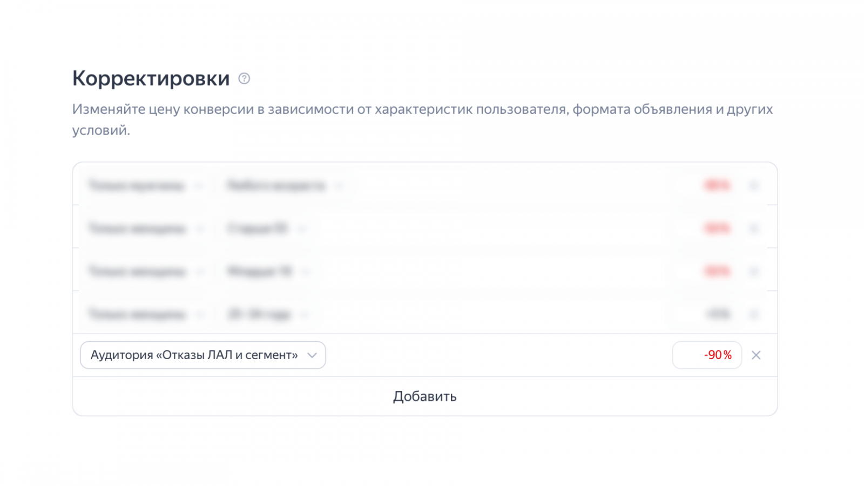
Task: Click the help icon beside Корректировки heading
Action: [244, 79]
